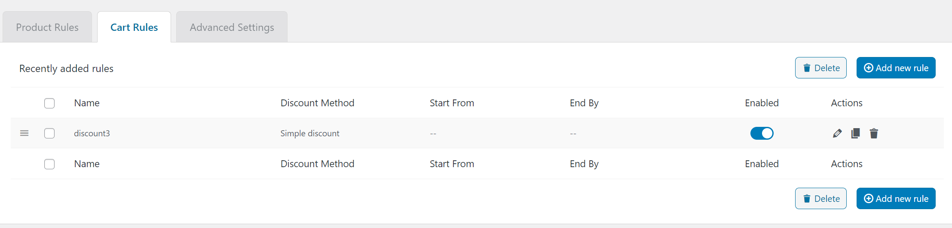Click the End By column header
The height and width of the screenshot is (228, 952).
(x=584, y=103)
